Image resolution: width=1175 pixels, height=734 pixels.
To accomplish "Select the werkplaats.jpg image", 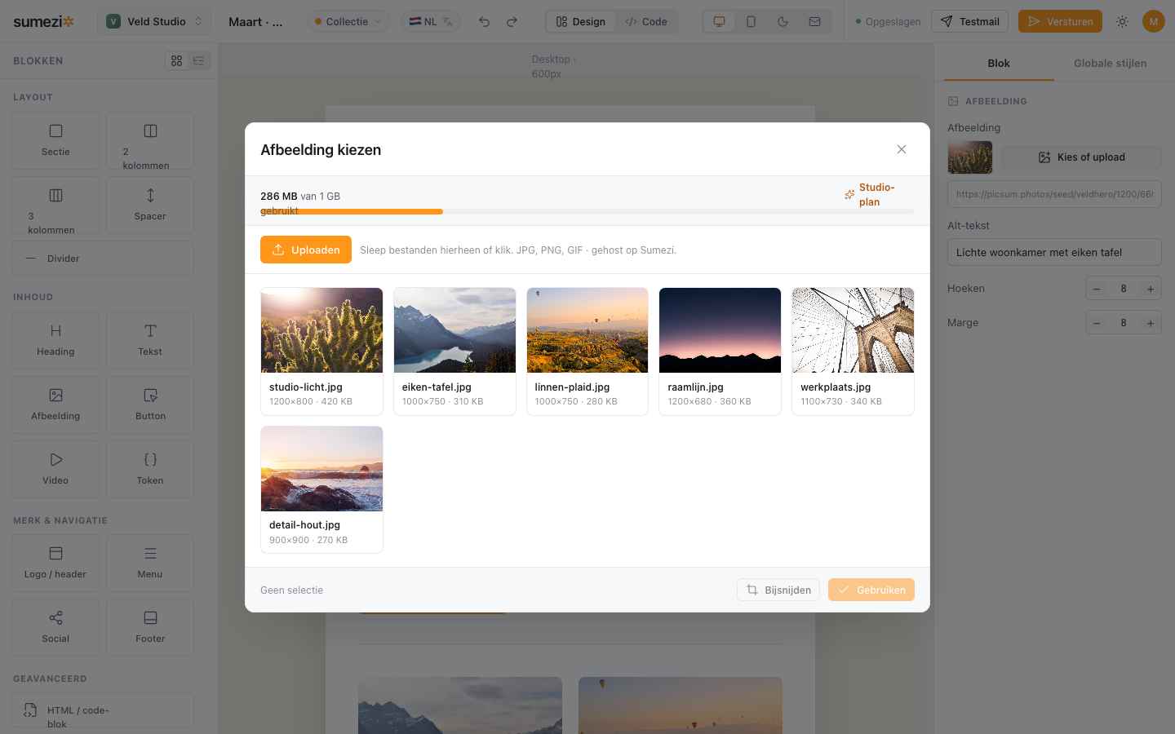I will (x=853, y=351).
